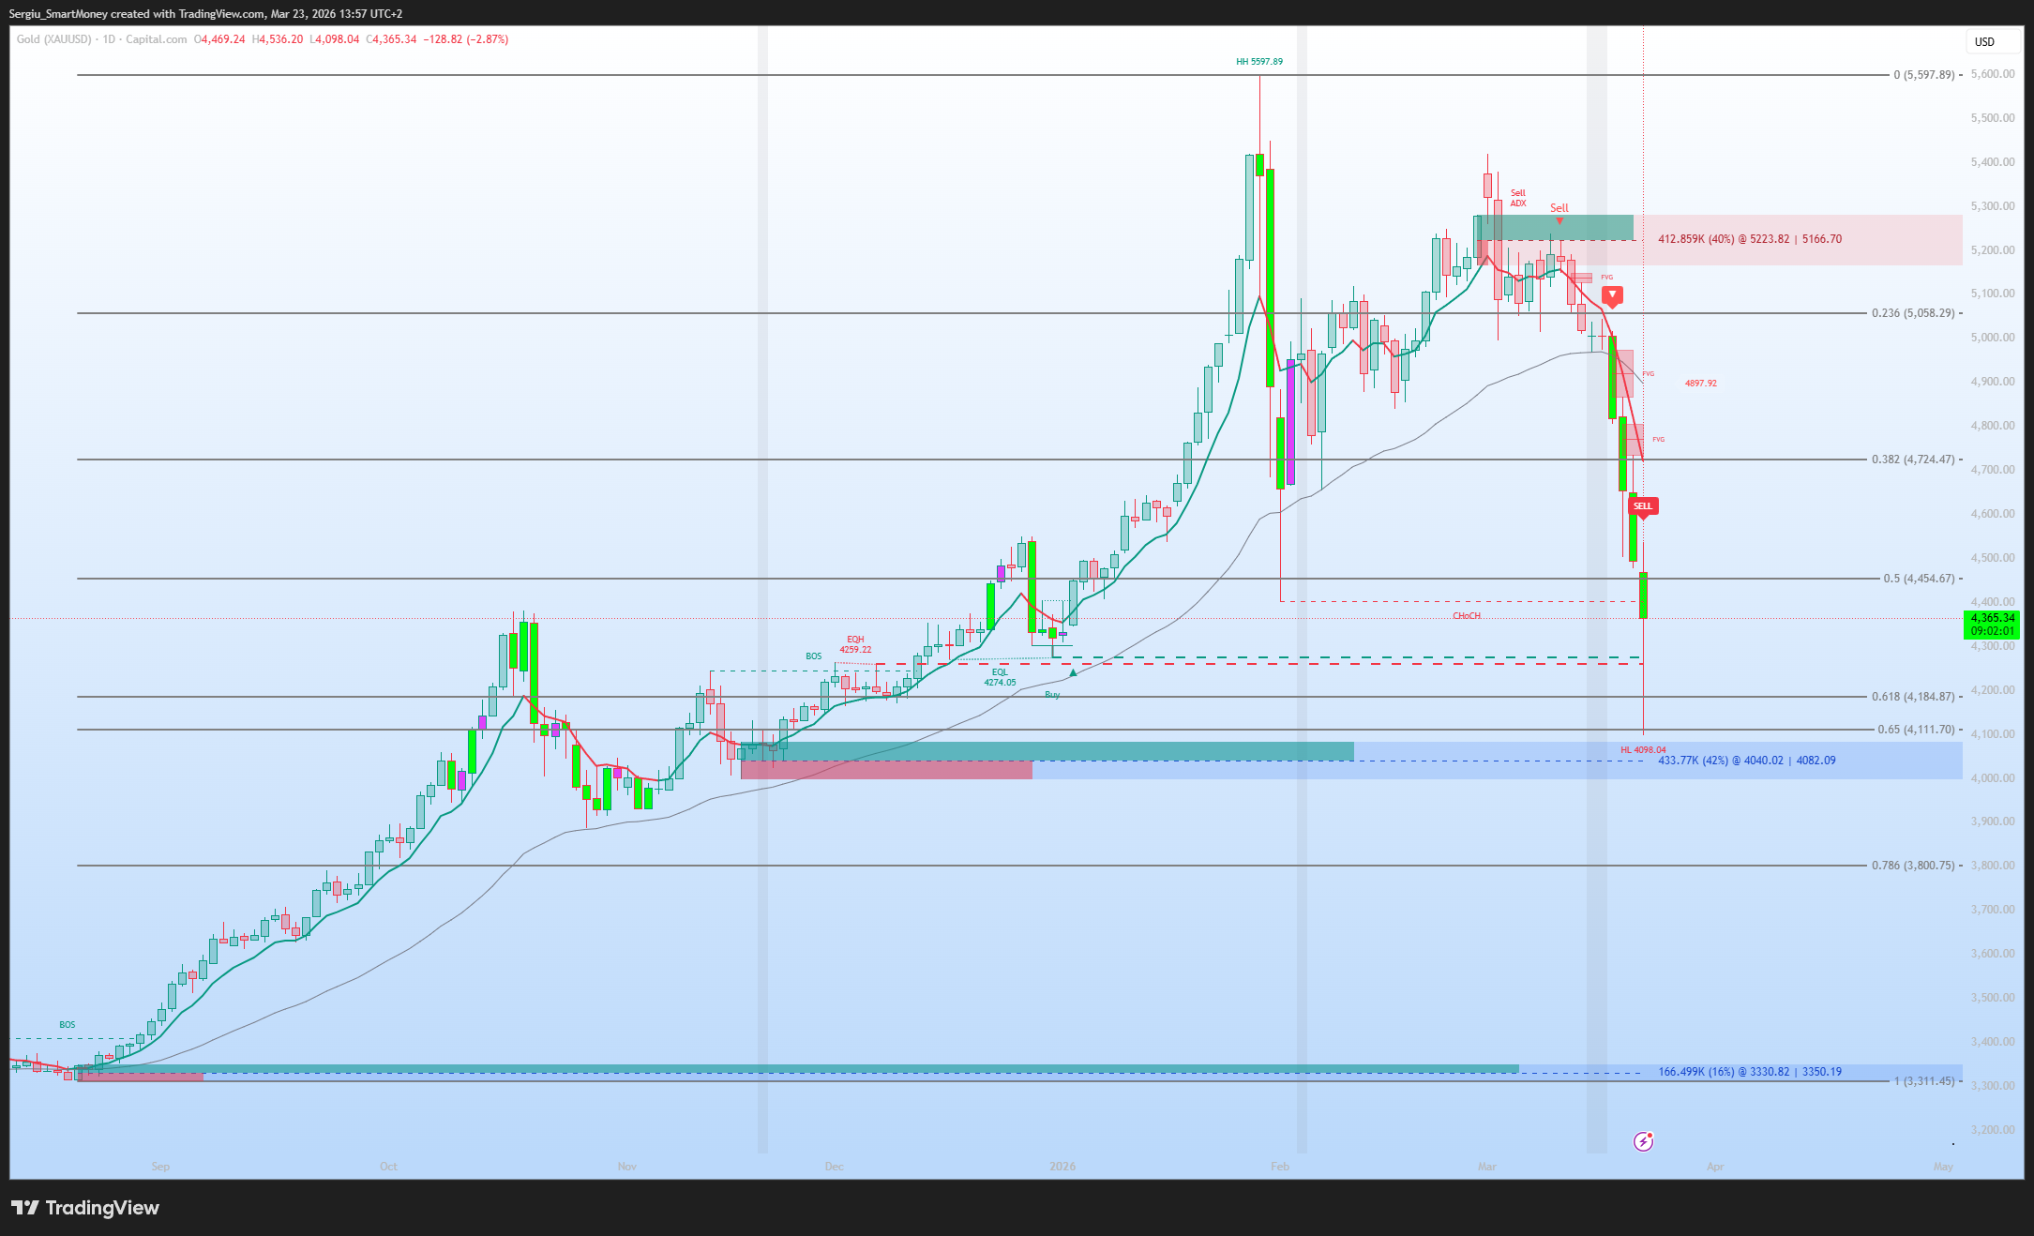Select the Gold (XAUUSD) symbol title
The width and height of the screenshot is (2034, 1236).
54,39
